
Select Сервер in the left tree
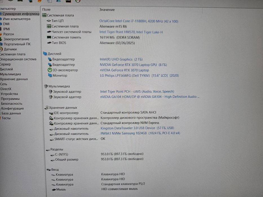click(x=5, y=64)
